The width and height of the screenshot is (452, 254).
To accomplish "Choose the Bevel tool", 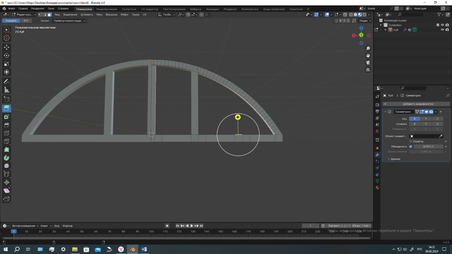I will (x=6, y=125).
